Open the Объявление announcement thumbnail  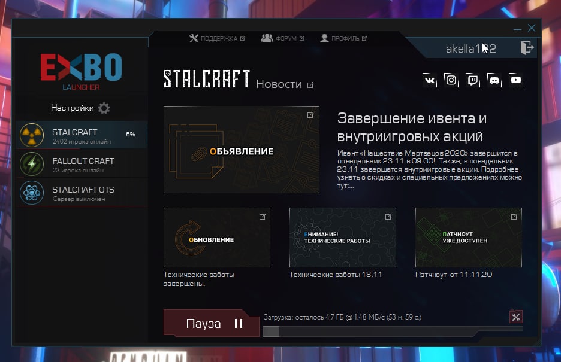pyautogui.click(x=242, y=150)
